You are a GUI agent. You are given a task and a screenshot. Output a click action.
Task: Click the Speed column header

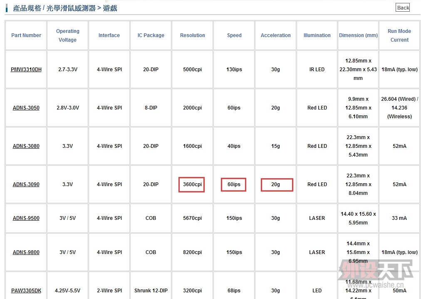click(x=234, y=35)
